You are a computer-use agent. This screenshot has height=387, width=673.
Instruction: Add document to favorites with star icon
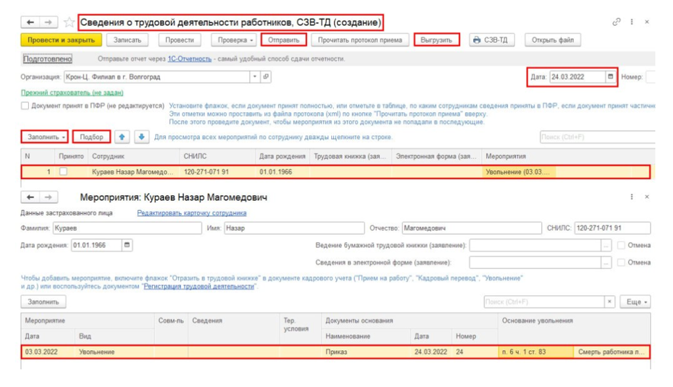[69, 23]
